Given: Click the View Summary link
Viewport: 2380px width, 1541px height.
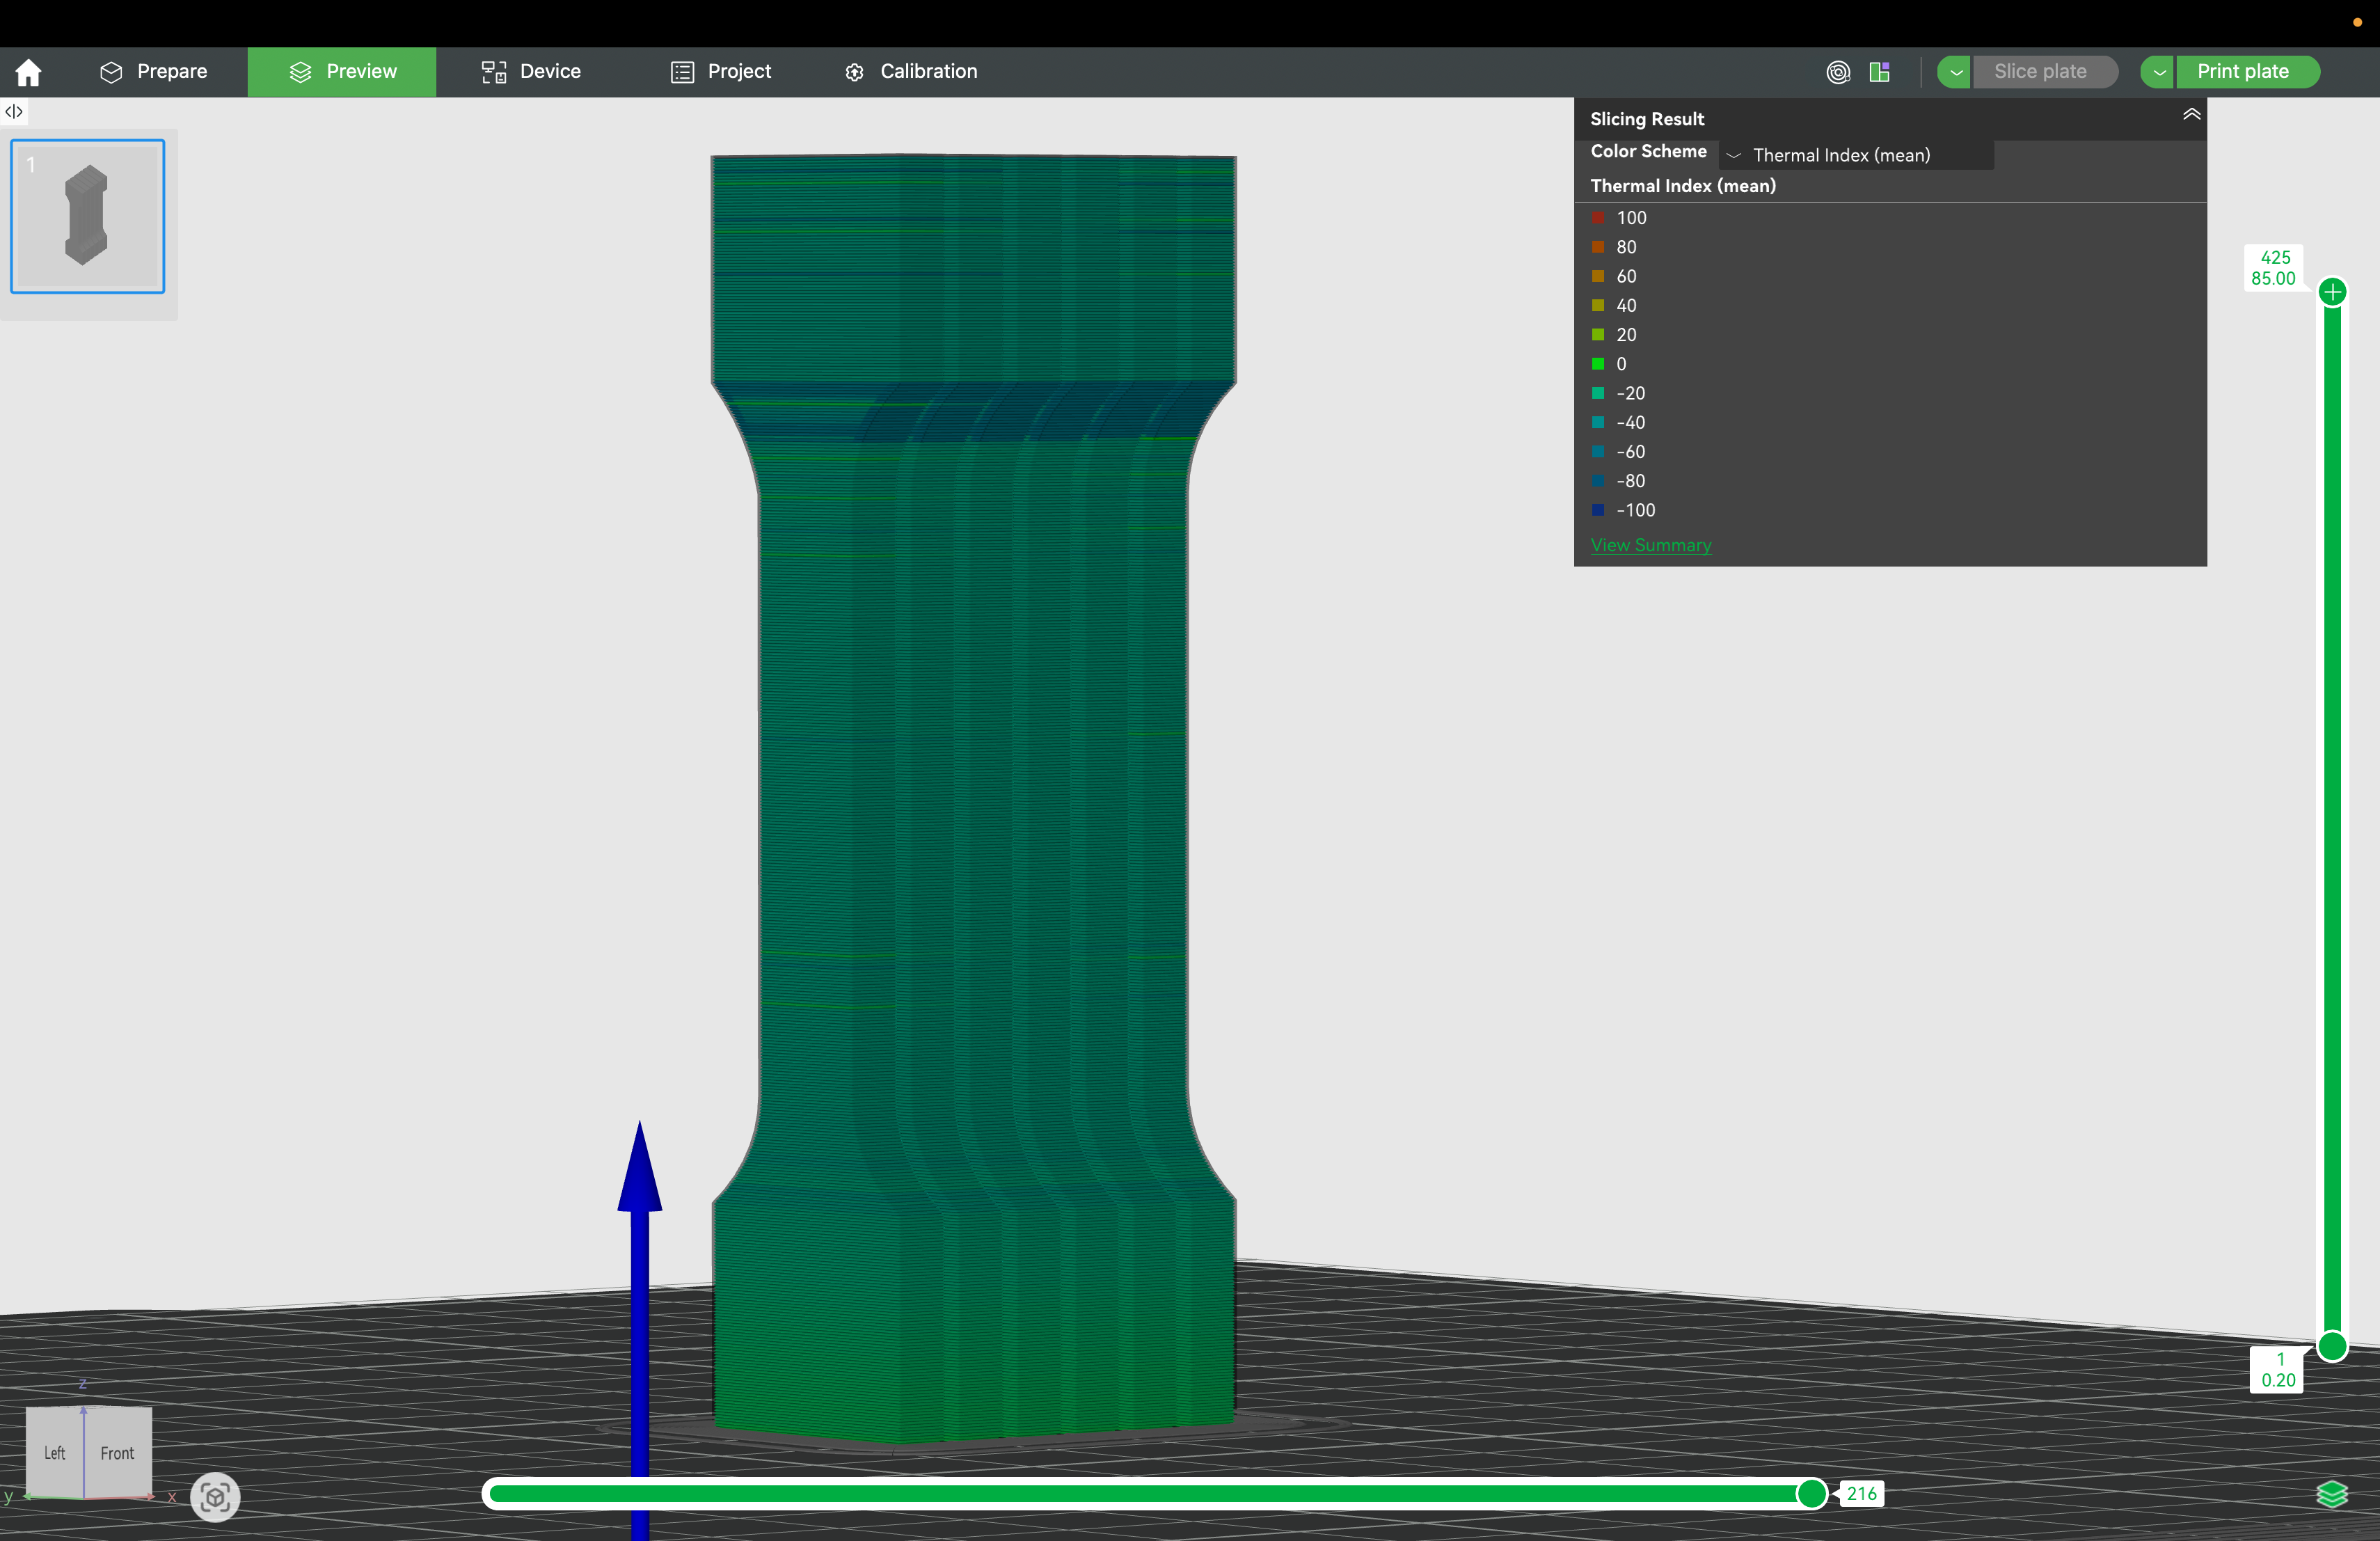Looking at the screenshot, I should pyautogui.click(x=1651, y=545).
